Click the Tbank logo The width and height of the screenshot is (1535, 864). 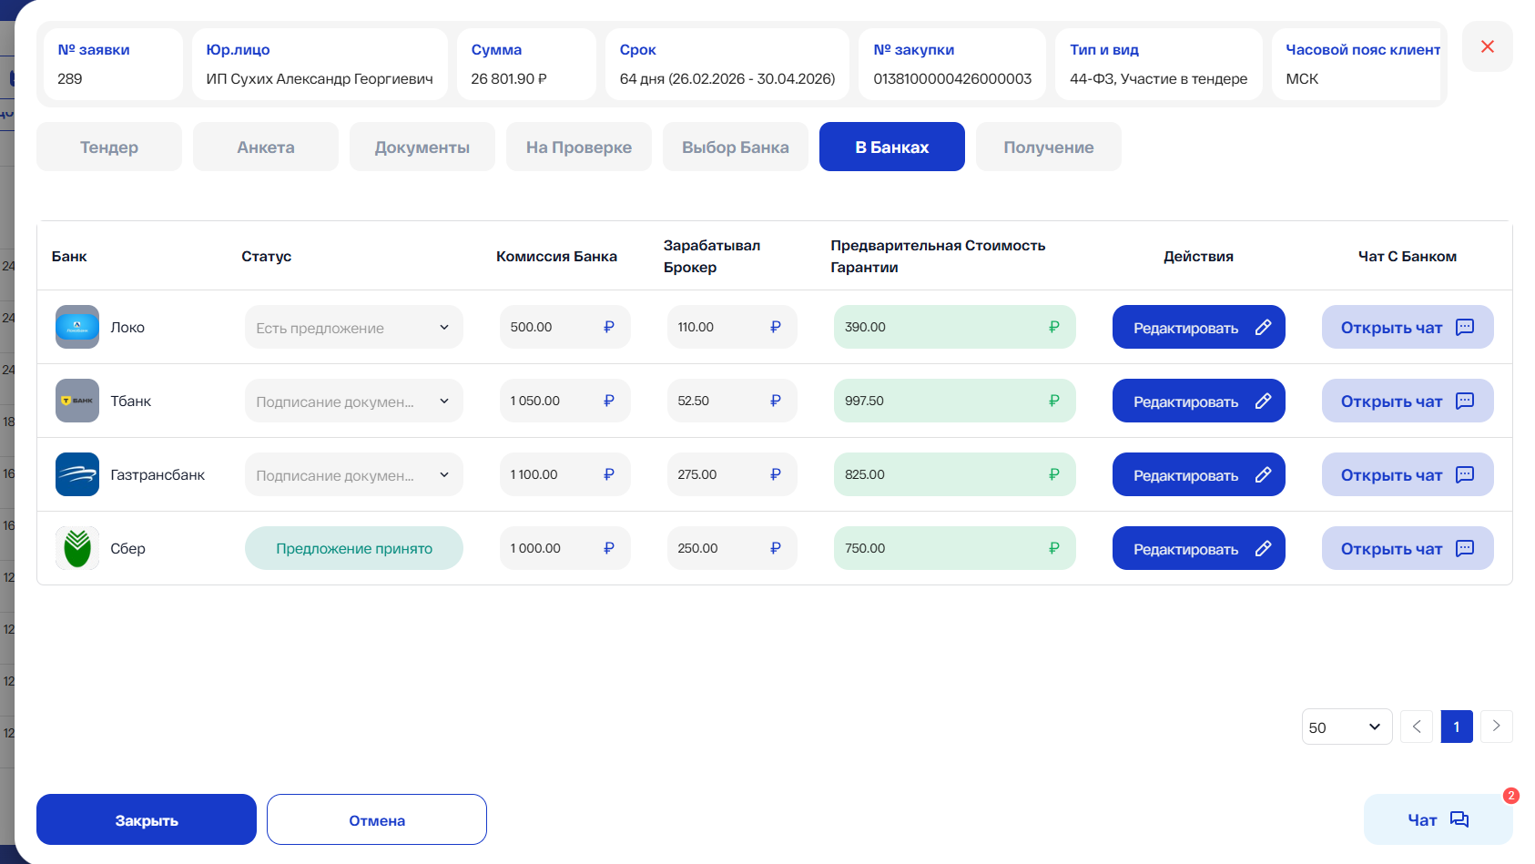click(x=77, y=401)
